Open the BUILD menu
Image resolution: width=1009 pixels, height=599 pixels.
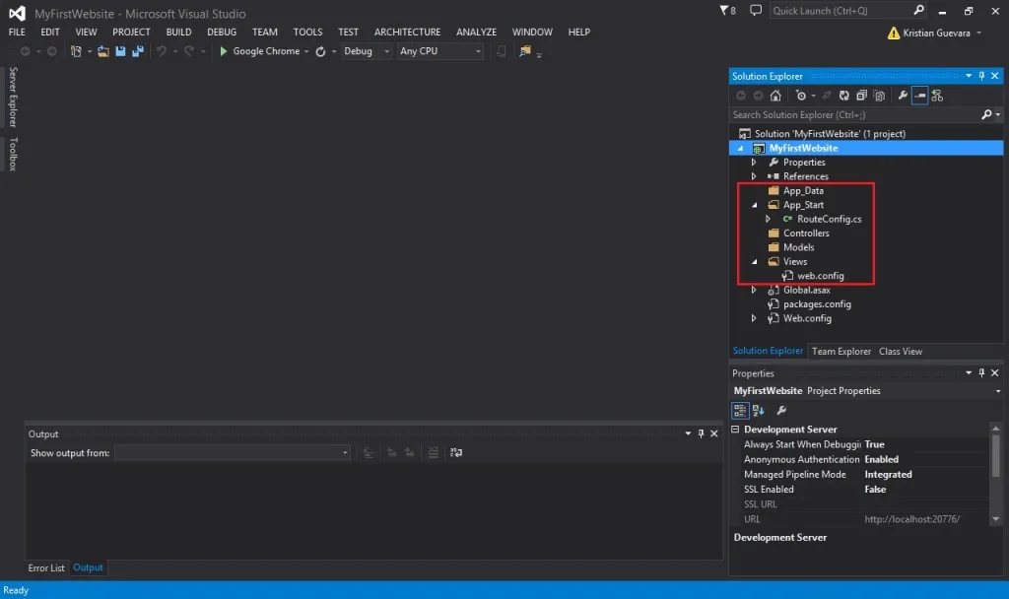pos(178,32)
